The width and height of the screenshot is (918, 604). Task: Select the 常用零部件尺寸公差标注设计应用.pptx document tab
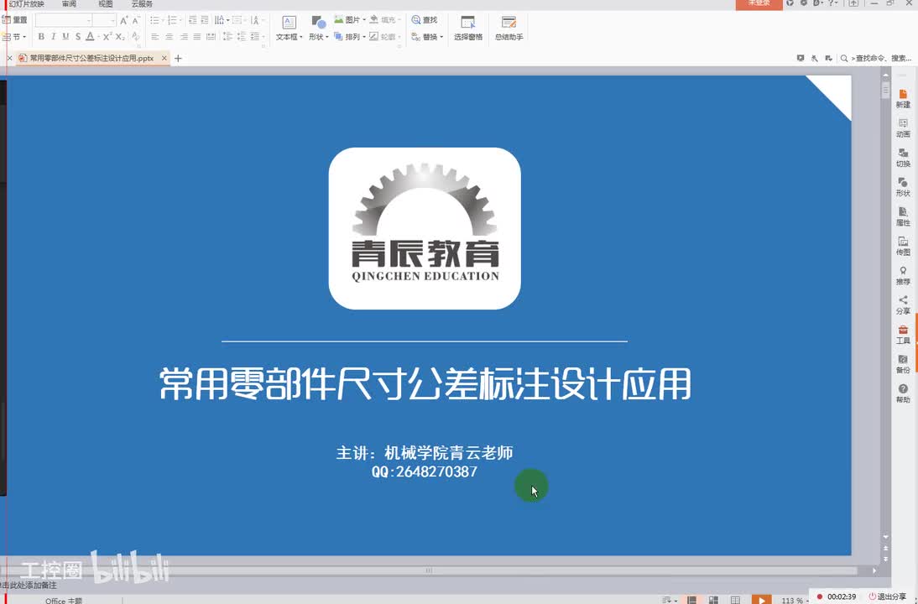91,58
